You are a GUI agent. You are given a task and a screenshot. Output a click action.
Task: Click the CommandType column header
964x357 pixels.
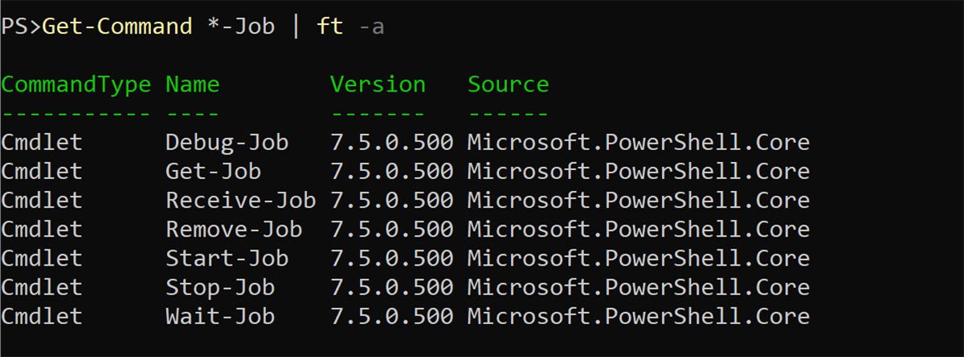click(76, 84)
